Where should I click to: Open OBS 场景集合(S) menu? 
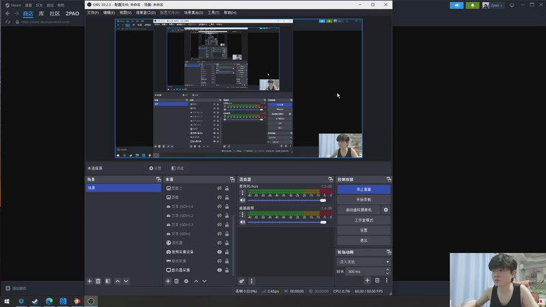point(194,12)
